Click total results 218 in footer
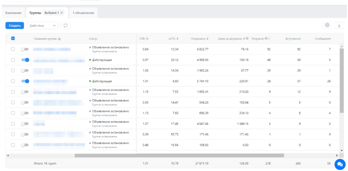The height and width of the screenshot is (171, 348). tap(268, 164)
